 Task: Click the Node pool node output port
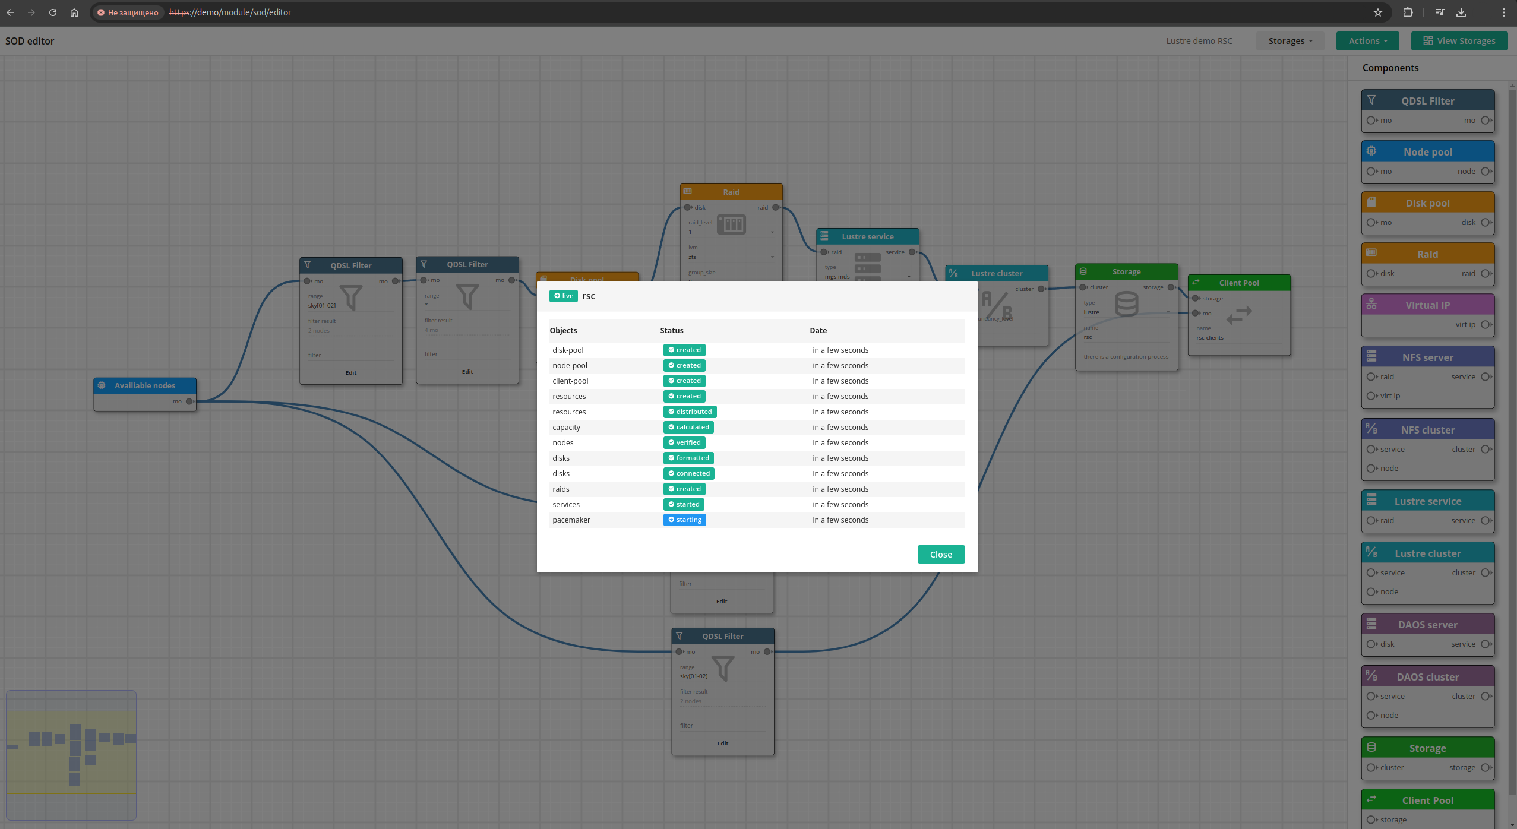[1486, 172]
